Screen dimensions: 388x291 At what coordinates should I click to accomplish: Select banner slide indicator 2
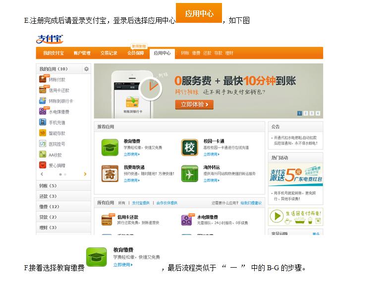pyautogui.click(x=306, y=114)
